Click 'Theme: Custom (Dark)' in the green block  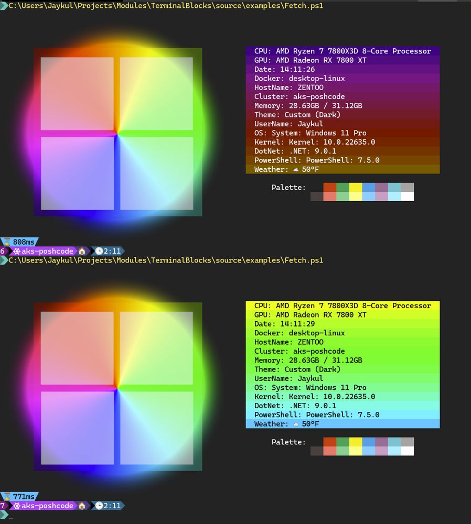pos(297,369)
